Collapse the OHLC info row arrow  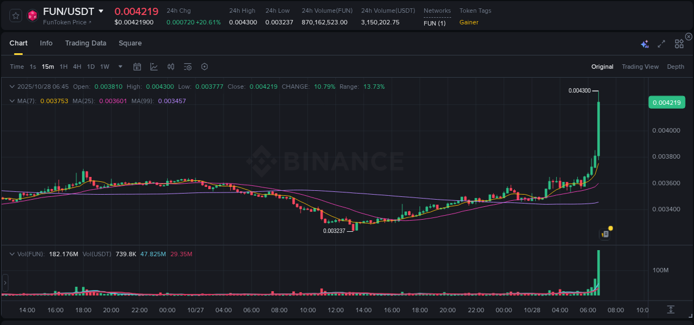[12, 87]
